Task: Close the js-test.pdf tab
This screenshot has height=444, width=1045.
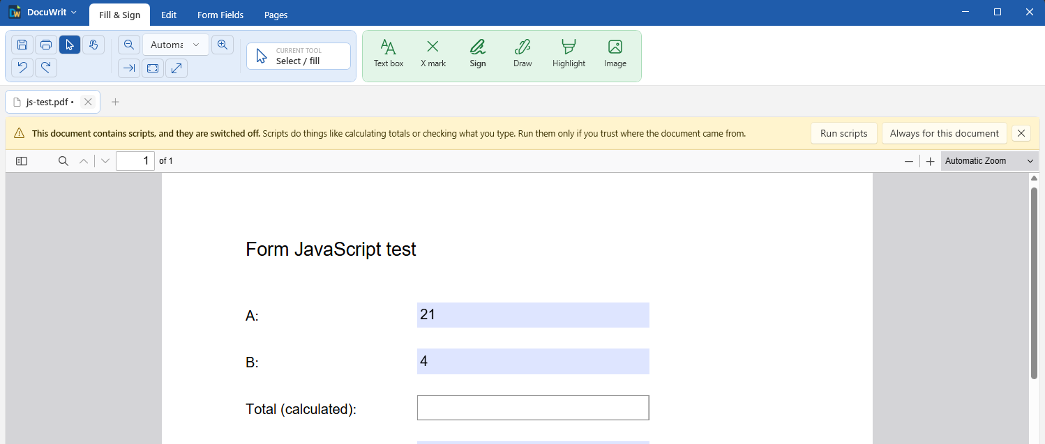Action: pos(88,102)
